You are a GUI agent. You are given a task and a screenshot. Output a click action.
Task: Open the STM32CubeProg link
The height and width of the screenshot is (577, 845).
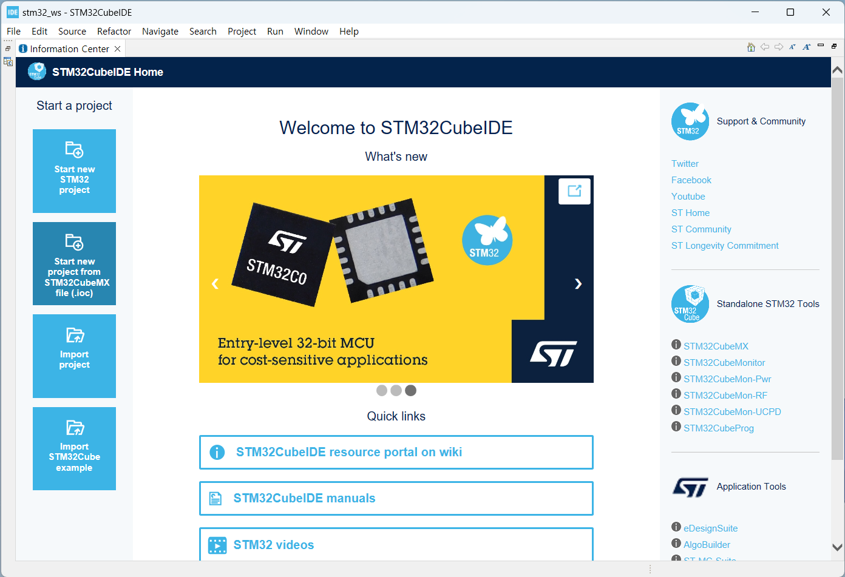point(719,428)
